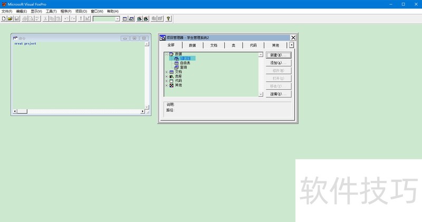
Task: Maximize the Command window
Action: 135,38
